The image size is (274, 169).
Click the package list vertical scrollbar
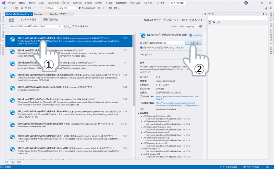pos(134,70)
